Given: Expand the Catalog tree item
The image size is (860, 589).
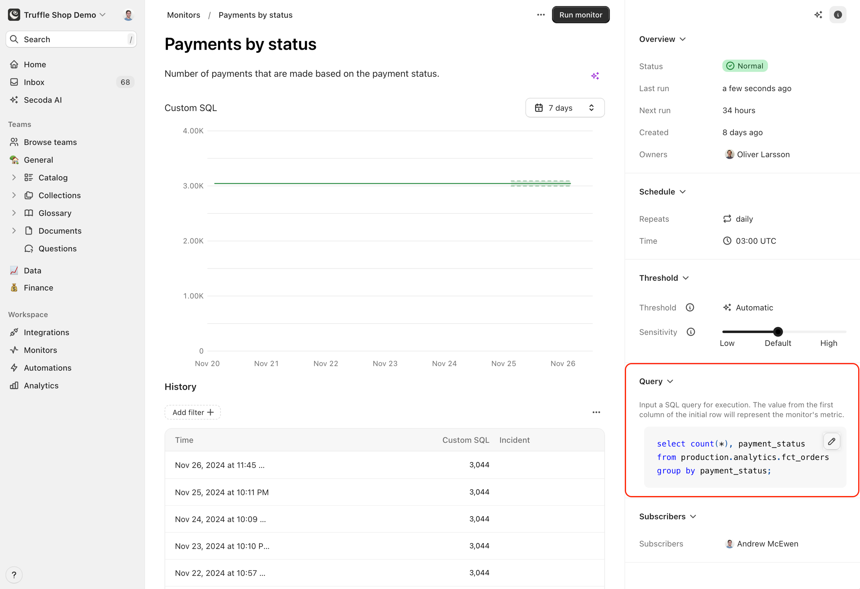Looking at the screenshot, I should click(14, 178).
